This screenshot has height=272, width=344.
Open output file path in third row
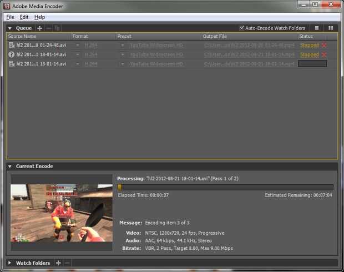tap(249, 64)
